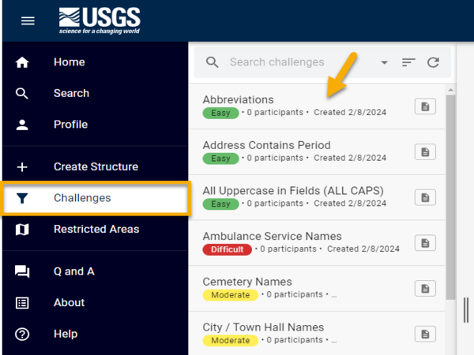This screenshot has width=474, height=355.
Task: Click the Search magnifier icon in sidebar
Action: click(22, 93)
